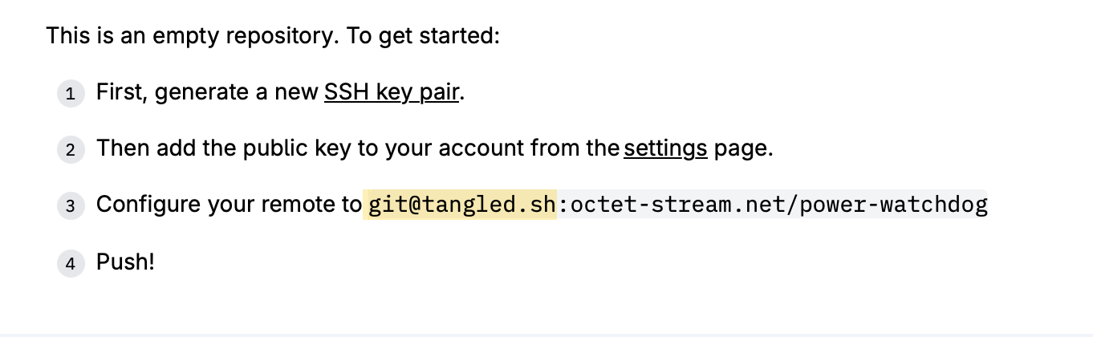Click the colon in the remote URL
The image size is (1093, 337).
click(563, 206)
